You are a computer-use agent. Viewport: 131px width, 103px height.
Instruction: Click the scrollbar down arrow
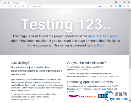pyautogui.click(x=130, y=101)
